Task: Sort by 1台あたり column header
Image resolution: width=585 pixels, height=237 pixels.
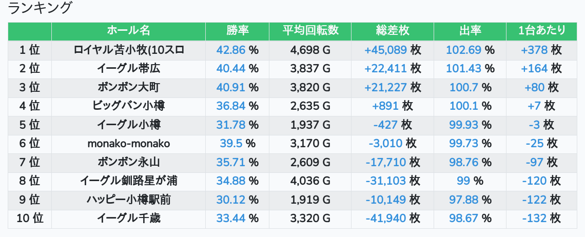Action: (x=541, y=31)
